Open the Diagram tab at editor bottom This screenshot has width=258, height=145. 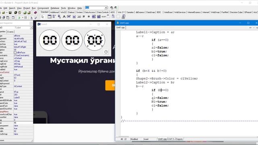coord(179,139)
